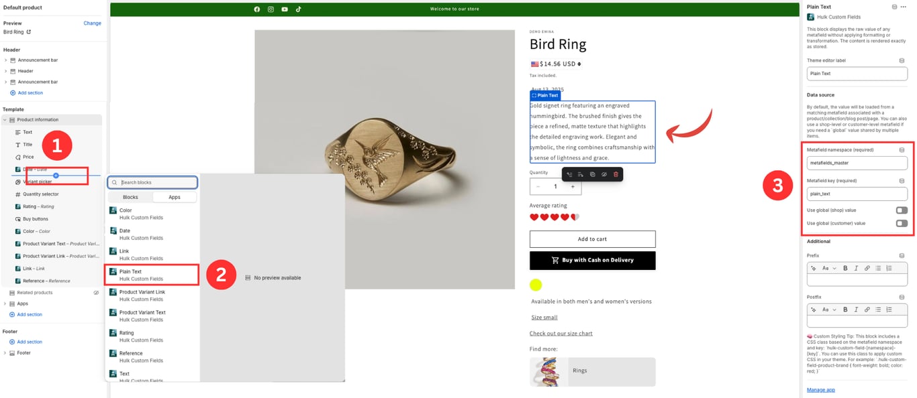This screenshot has height=398, width=917.
Task: Click the Metafield key input field
Action: [x=857, y=194]
